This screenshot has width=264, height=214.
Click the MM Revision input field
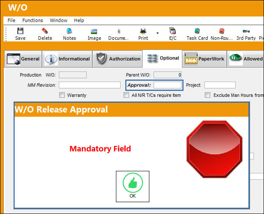click(90, 85)
